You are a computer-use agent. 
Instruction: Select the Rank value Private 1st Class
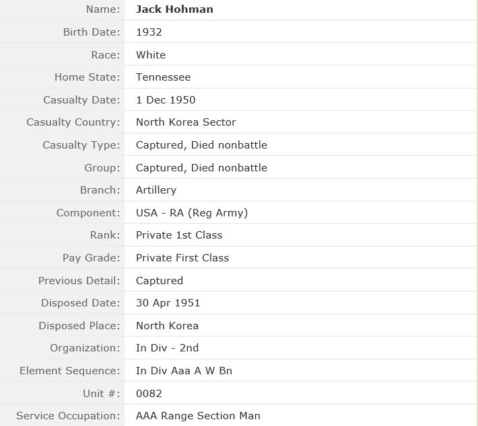(179, 235)
